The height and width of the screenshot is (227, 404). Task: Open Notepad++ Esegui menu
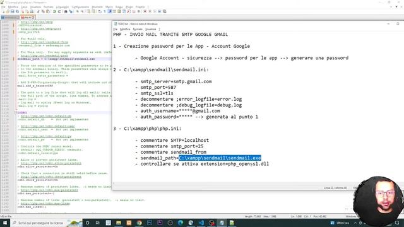click(x=119, y=7)
